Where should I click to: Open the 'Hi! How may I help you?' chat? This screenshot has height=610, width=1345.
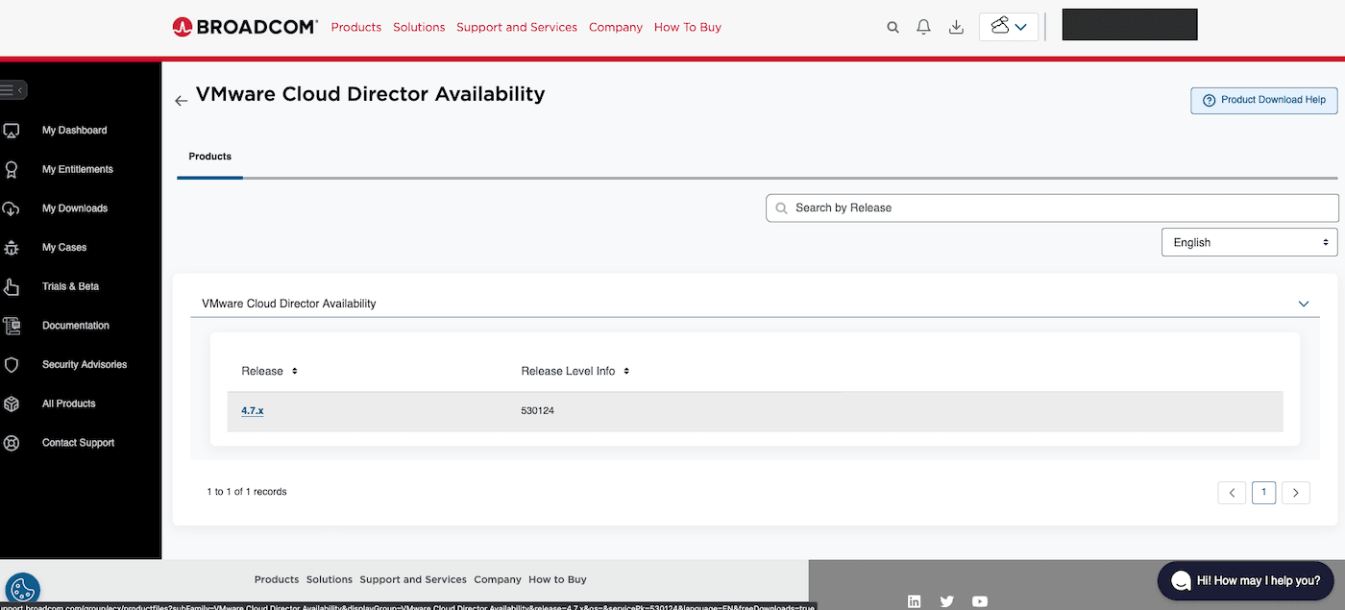pos(1245,580)
